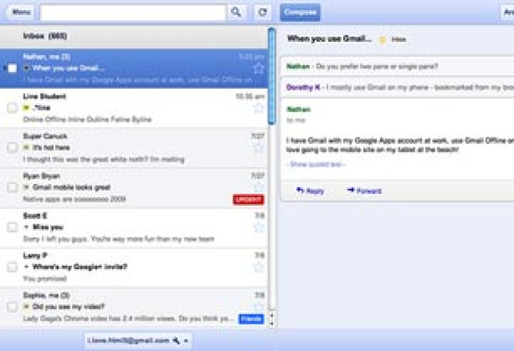Tick checkbox for Super Canuck email

click(12, 148)
